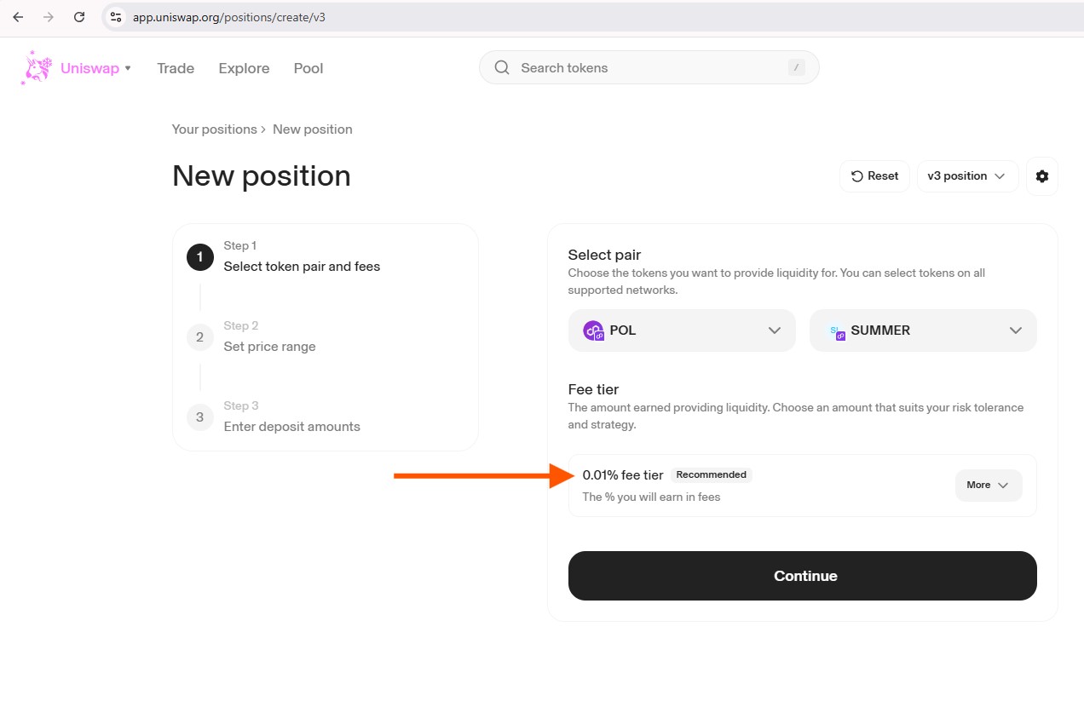
Task: Open the Explore tab
Action: [244, 68]
